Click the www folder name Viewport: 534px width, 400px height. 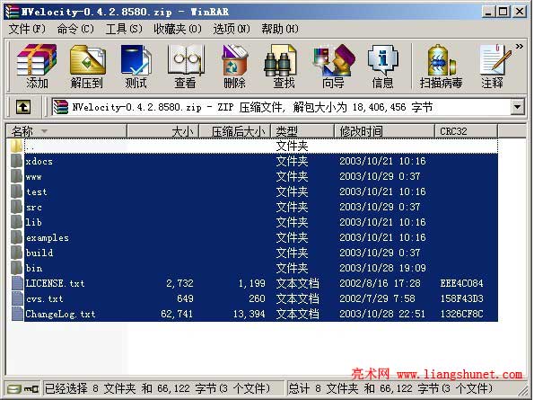point(34,177)
